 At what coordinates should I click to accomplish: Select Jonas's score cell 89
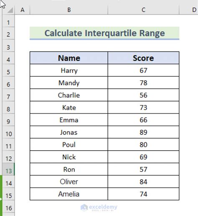(143, 132)
